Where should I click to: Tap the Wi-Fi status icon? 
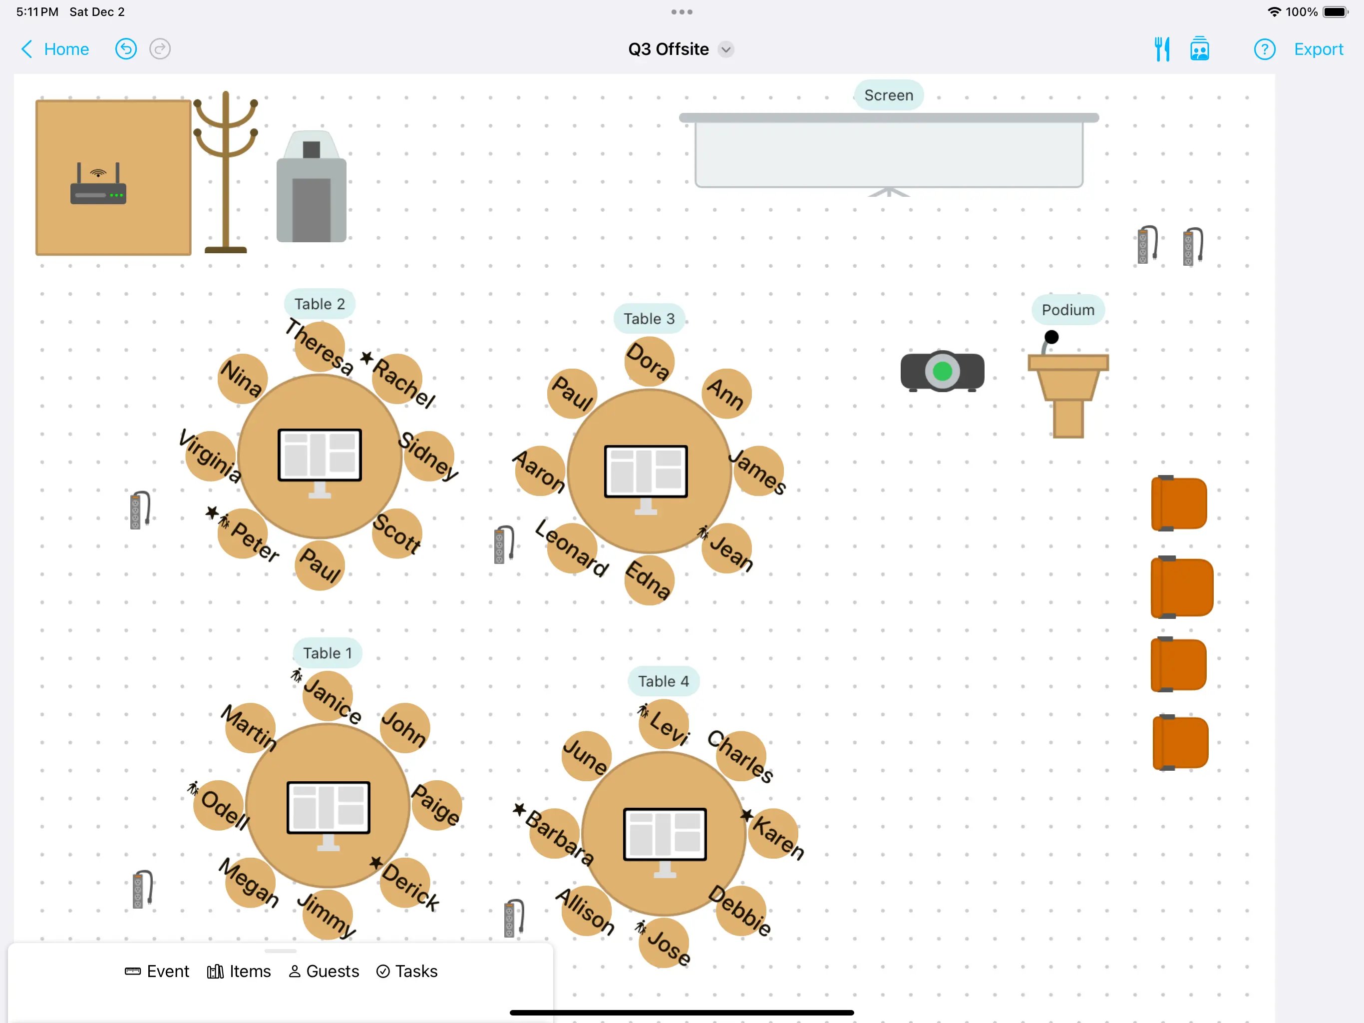coord(1273,11)
